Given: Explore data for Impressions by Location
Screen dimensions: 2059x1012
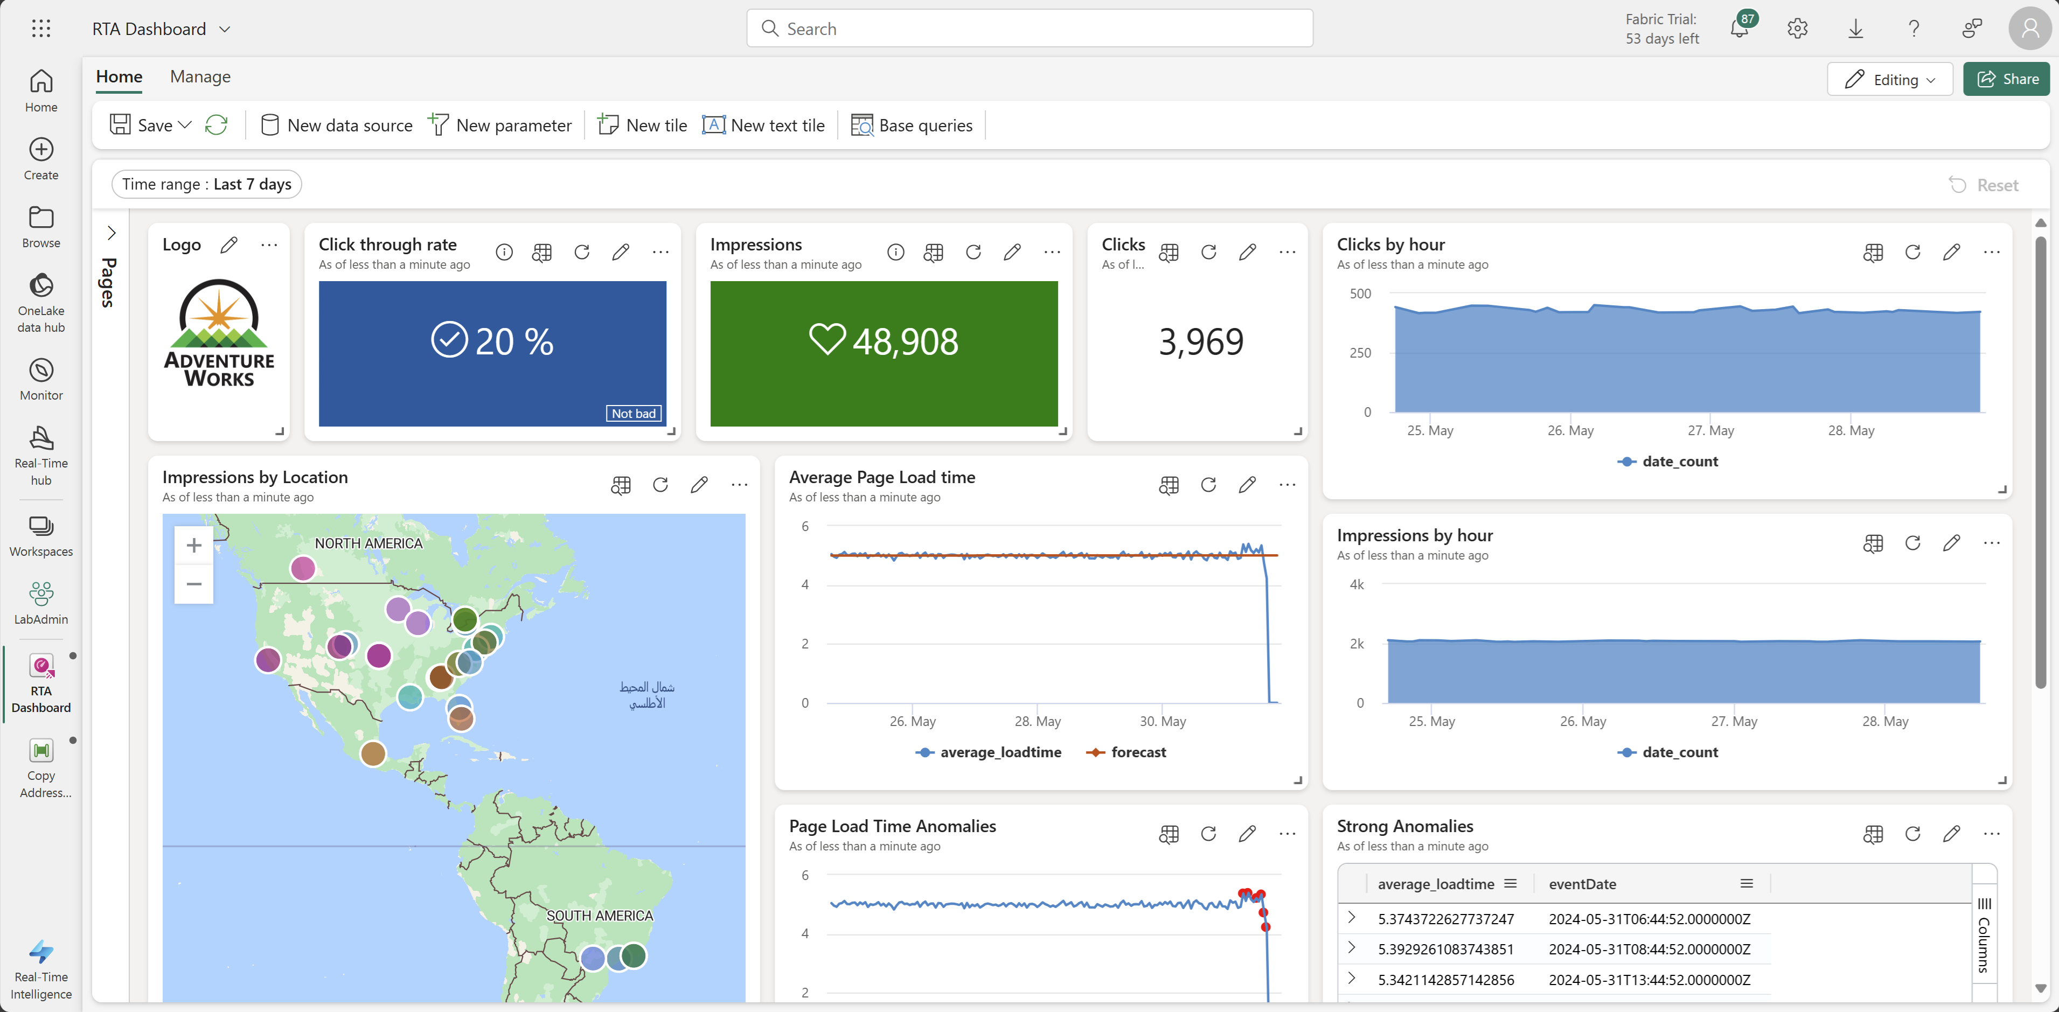Looking at the screenshot, I should [621, 485].
